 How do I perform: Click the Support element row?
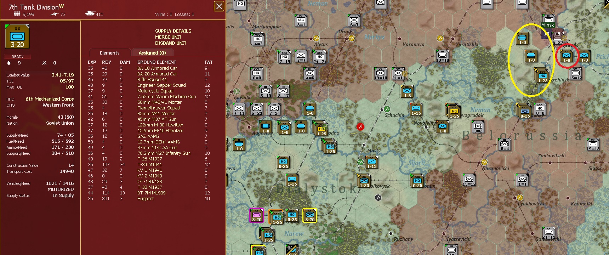pyautogui.click(x=150, y=199)
